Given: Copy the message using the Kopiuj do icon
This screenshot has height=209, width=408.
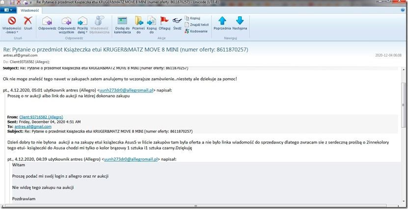Looking at the screenshot, I should [x=151, y=21].
